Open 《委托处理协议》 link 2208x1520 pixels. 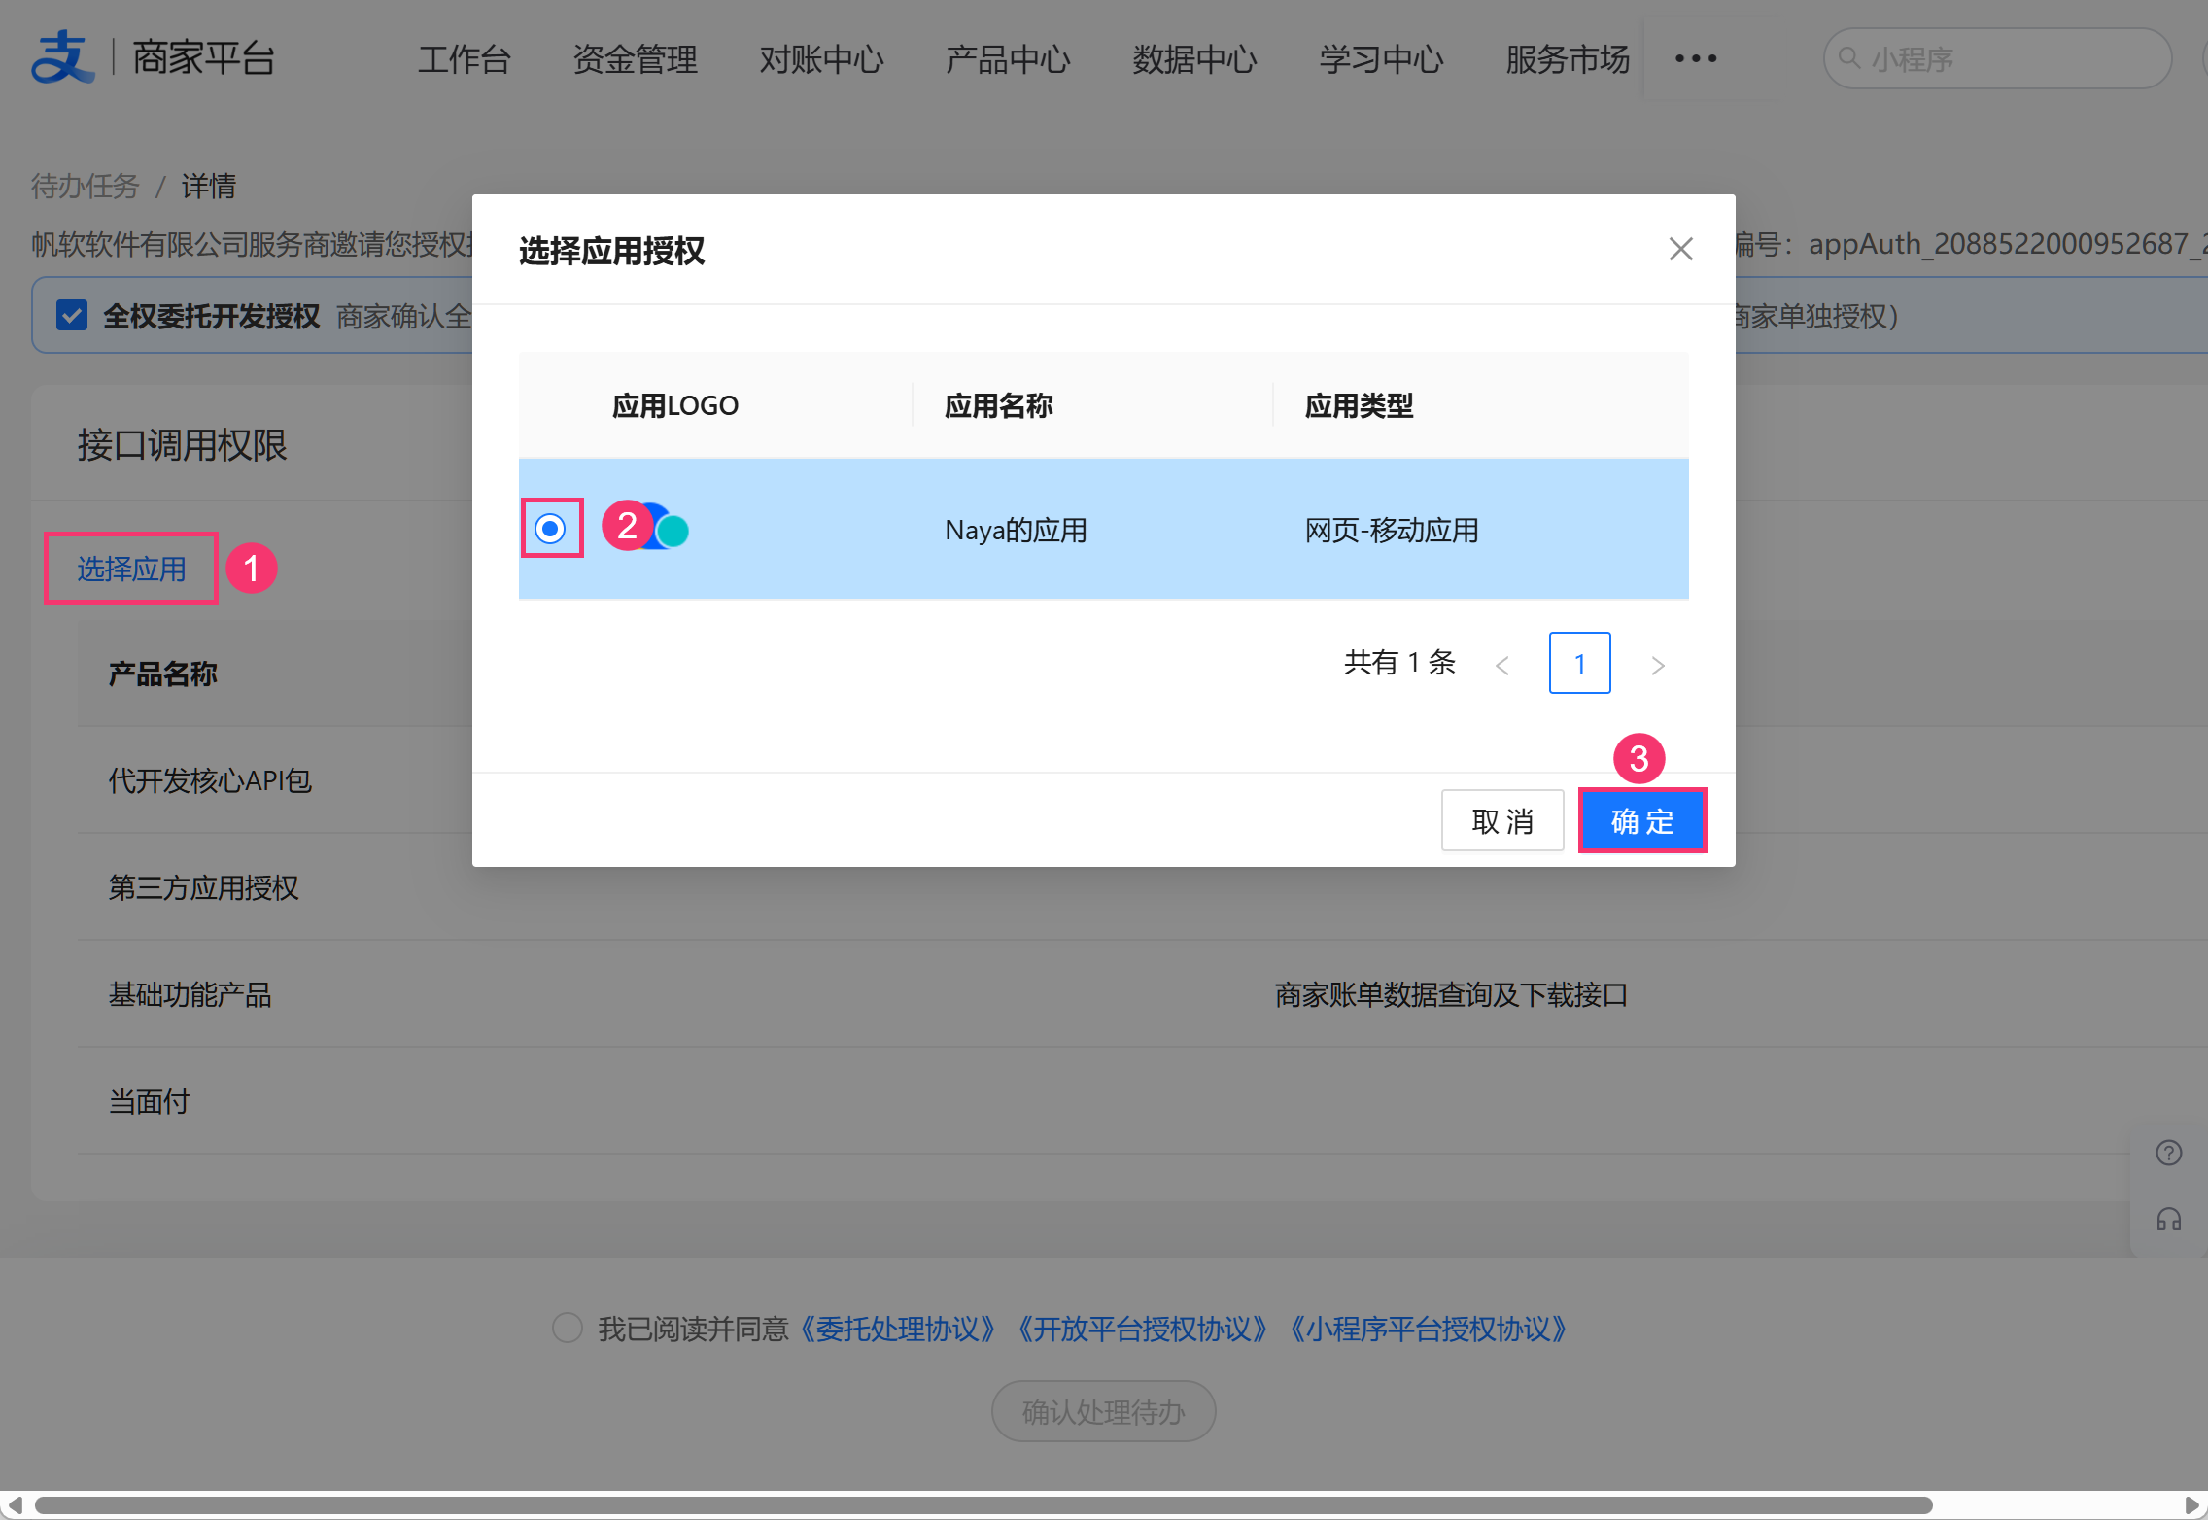[897, 1329]
